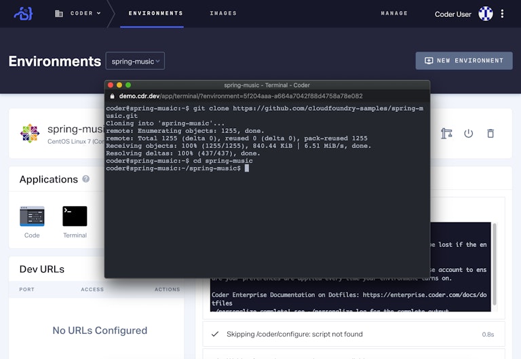
Task: Click the Skipping /coder/configure step checkmark
Action: point(215,334)
